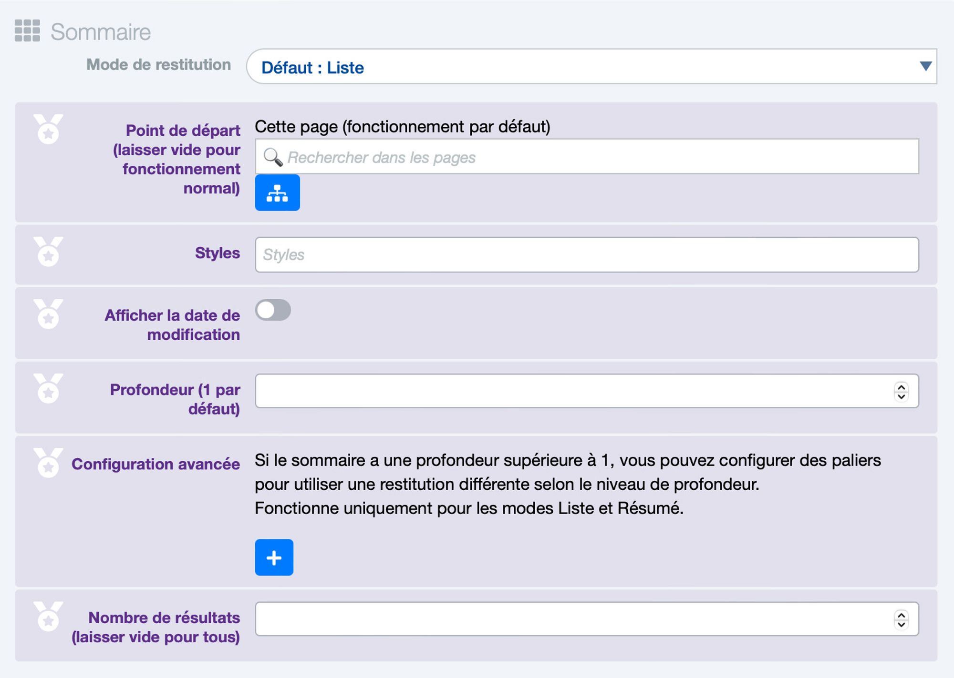Click the magnifier search icon

pyautogui.click(x=273, y=157)
